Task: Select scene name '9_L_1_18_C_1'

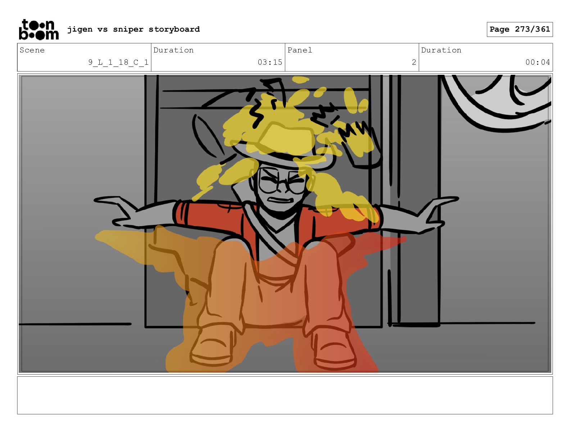Action: [x=118, y=62]
